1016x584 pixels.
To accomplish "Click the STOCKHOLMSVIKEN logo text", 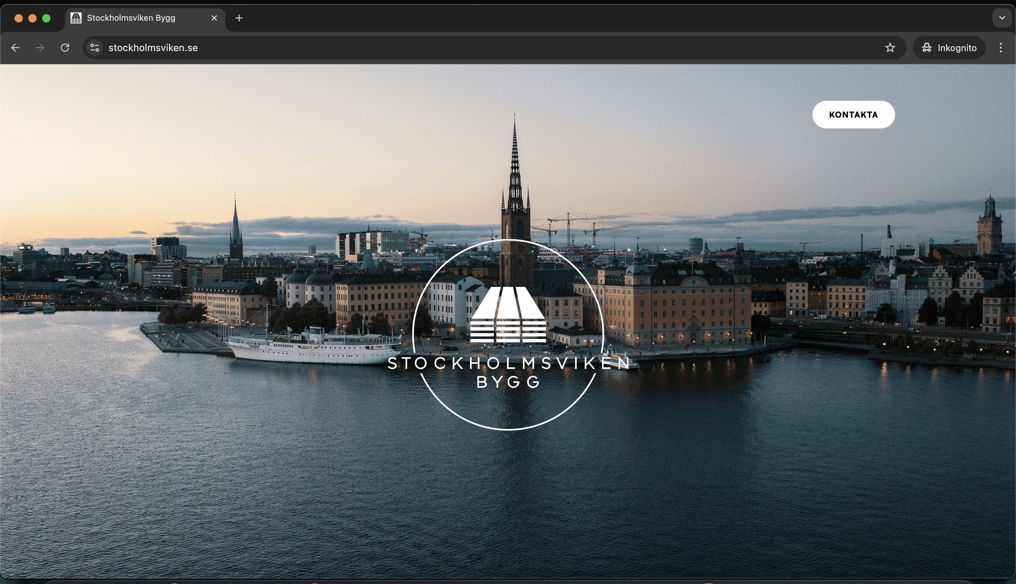I will (508, 363).
